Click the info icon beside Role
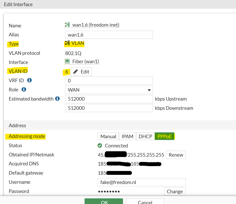The height and width of the screenshot is (204, 236). [24, 90]
